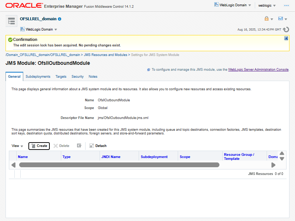Image resolution: width=295 pixels, height=221 pixels.
Task: Open the View menu for the table
Action: 17,146
